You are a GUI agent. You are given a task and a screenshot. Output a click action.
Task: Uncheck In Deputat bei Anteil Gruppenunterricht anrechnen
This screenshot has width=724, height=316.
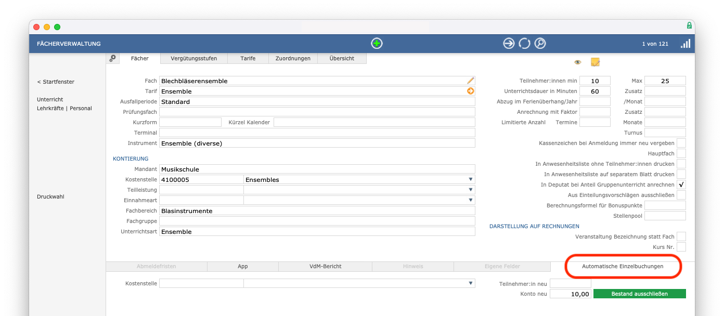point(681,185)
